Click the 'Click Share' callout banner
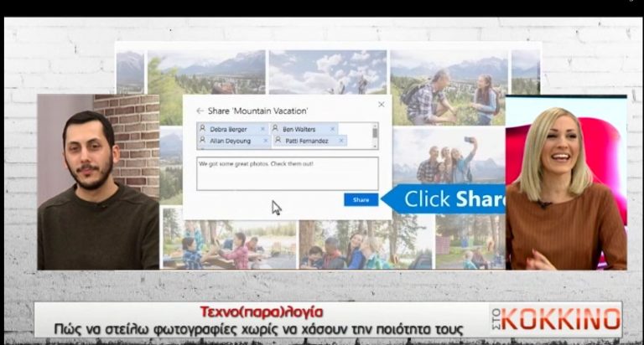 click(444, 199)
